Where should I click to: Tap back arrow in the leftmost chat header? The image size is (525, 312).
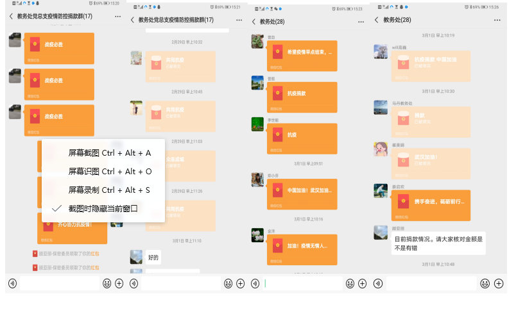tap(11, 15)
